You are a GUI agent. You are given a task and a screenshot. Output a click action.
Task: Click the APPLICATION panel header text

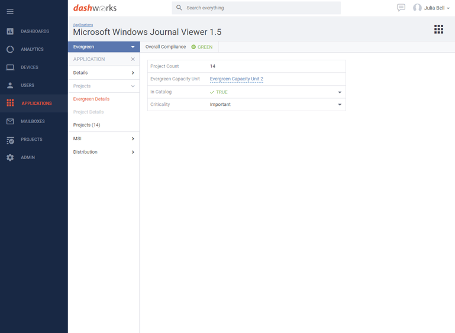point(89,59)
